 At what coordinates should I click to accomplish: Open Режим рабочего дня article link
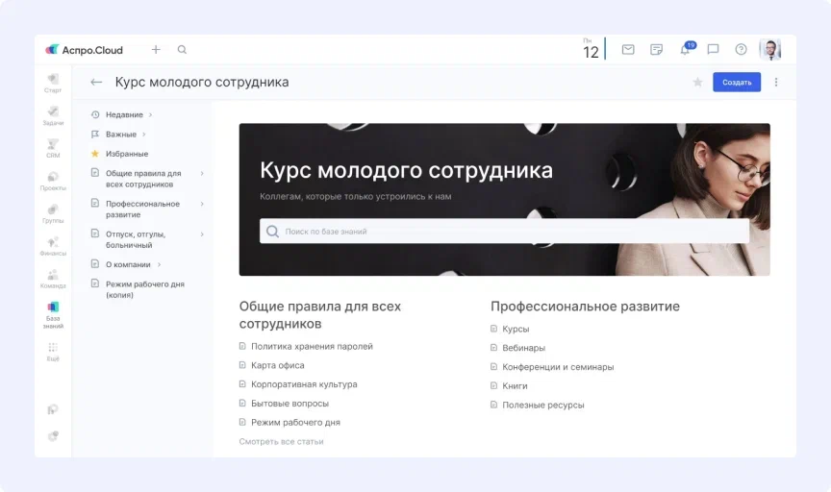pos(295,423)
